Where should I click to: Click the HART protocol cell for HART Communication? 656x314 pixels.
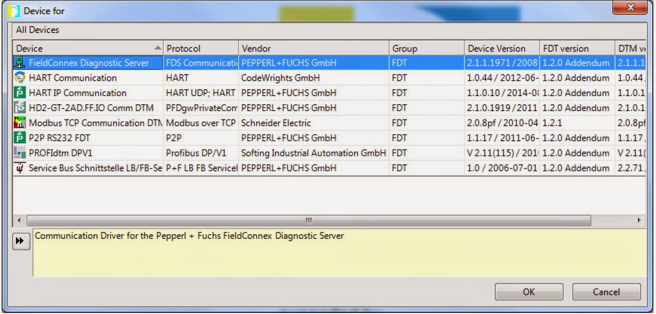201,78
